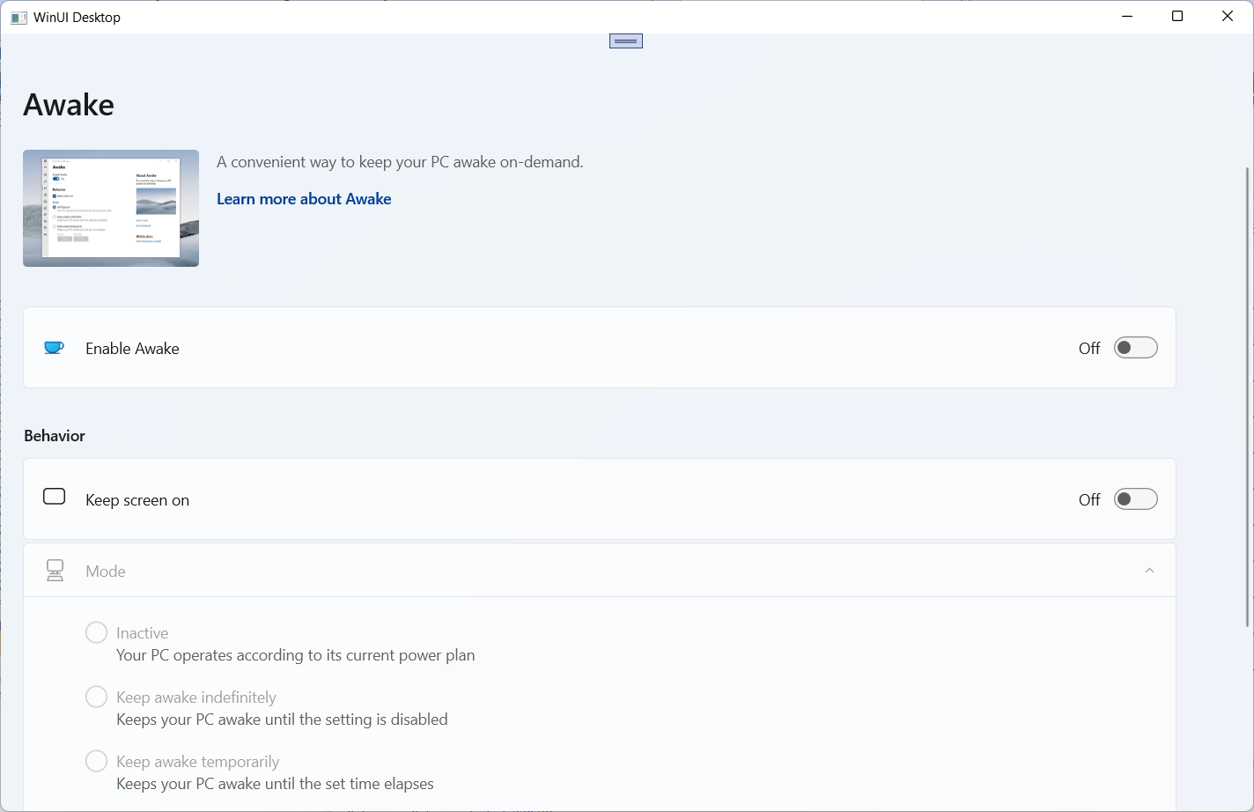Maximize the WinUI Desktop window

tap(1177, 17)
